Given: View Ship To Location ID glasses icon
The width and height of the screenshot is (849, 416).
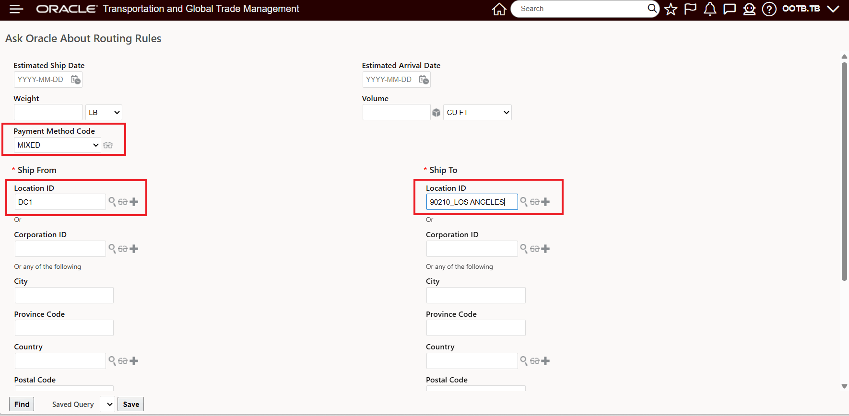Looking at the screenshot, I should [535, 202].
